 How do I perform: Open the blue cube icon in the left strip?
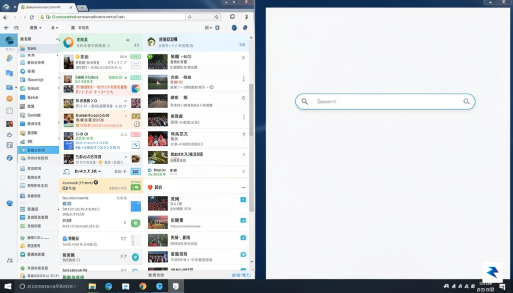tap(10, 203)
